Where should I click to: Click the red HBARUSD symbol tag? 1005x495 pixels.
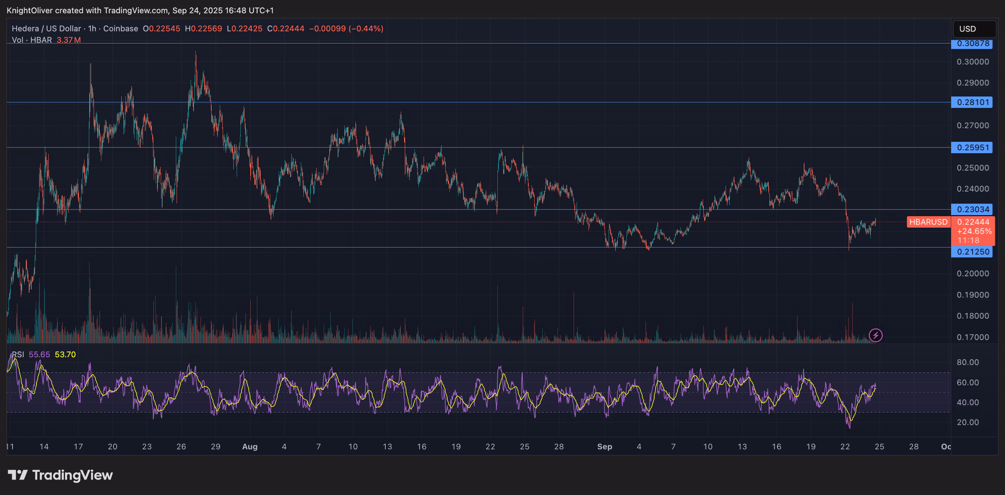[928, 222]
